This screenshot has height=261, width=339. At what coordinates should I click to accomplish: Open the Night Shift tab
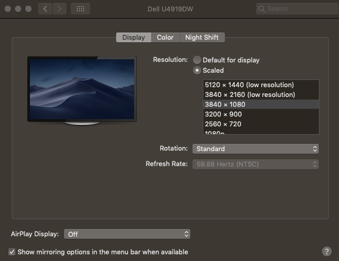(x=202, y=37)
